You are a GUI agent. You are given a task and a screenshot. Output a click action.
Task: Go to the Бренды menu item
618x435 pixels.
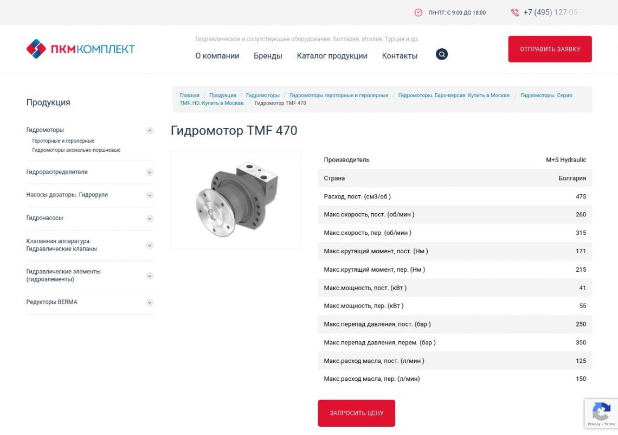268,56
